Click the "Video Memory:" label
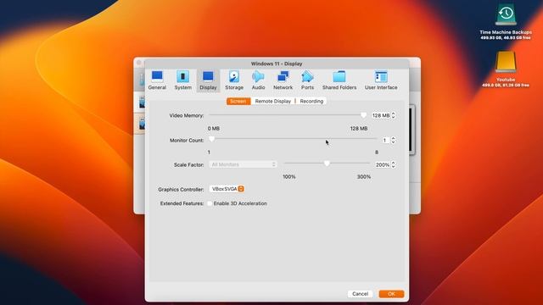543x305 pixels. 187,115
